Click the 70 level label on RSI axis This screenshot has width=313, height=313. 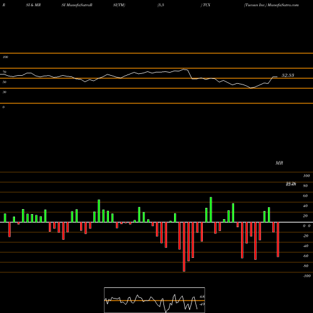pos(4,72)
